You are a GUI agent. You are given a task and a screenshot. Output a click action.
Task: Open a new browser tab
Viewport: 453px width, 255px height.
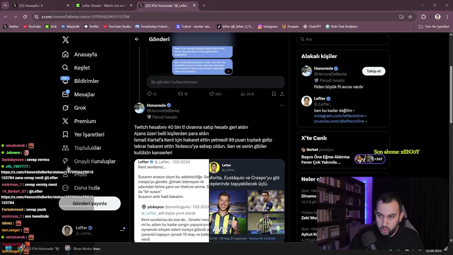click(204, 6)
